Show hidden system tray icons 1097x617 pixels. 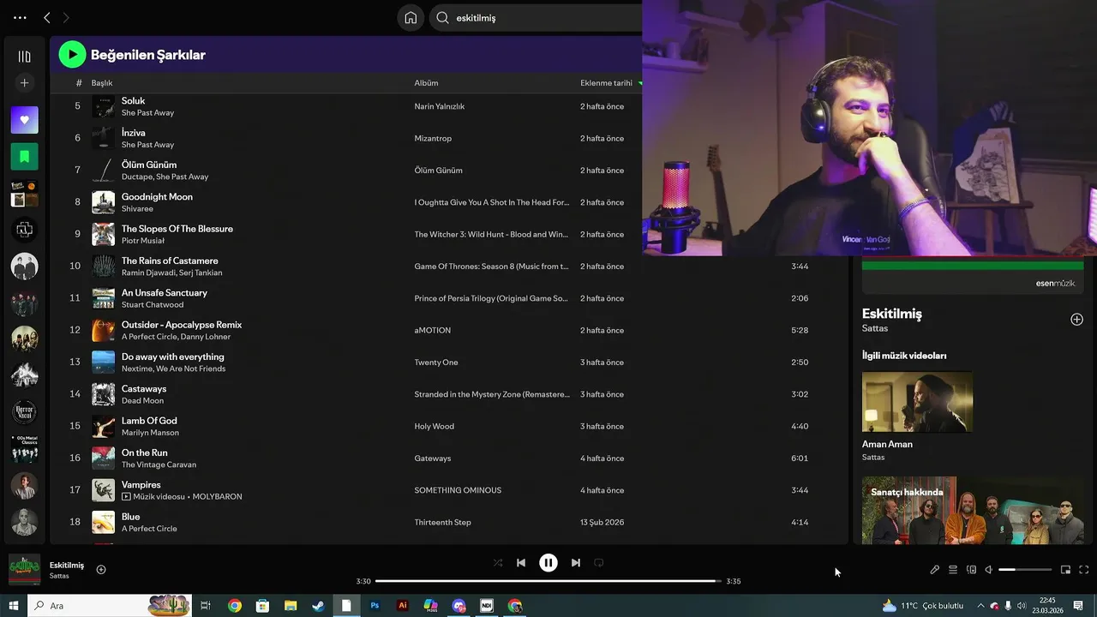coord(980,606)
